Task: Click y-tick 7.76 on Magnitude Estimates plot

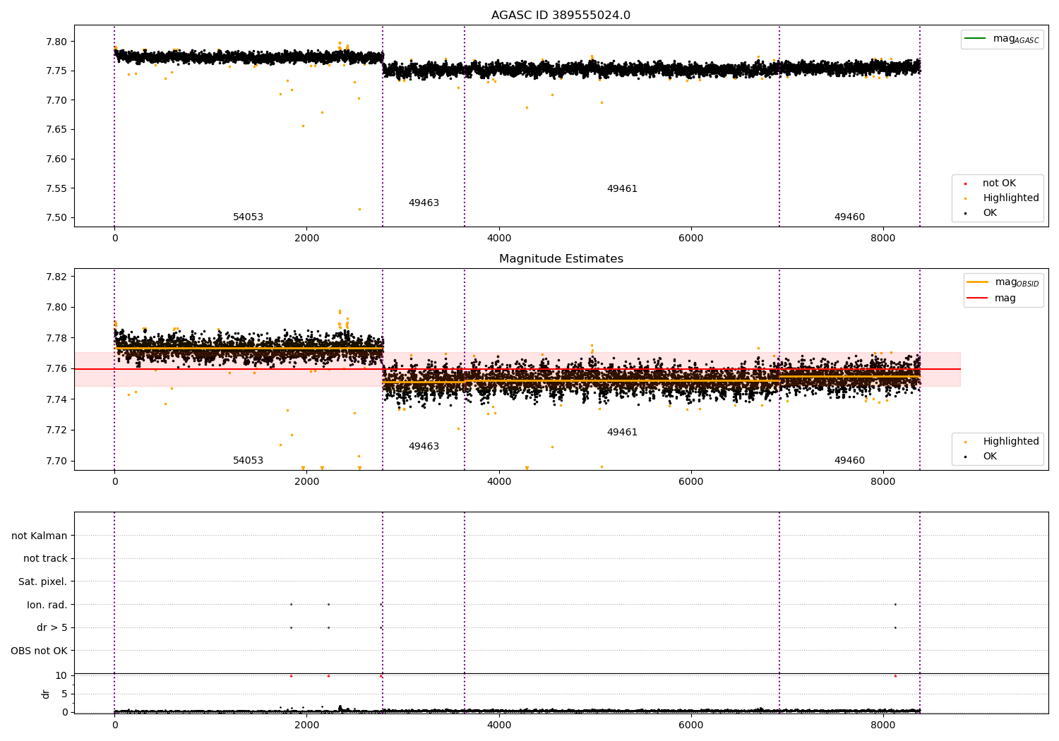Action: click(x=56, y=369)
